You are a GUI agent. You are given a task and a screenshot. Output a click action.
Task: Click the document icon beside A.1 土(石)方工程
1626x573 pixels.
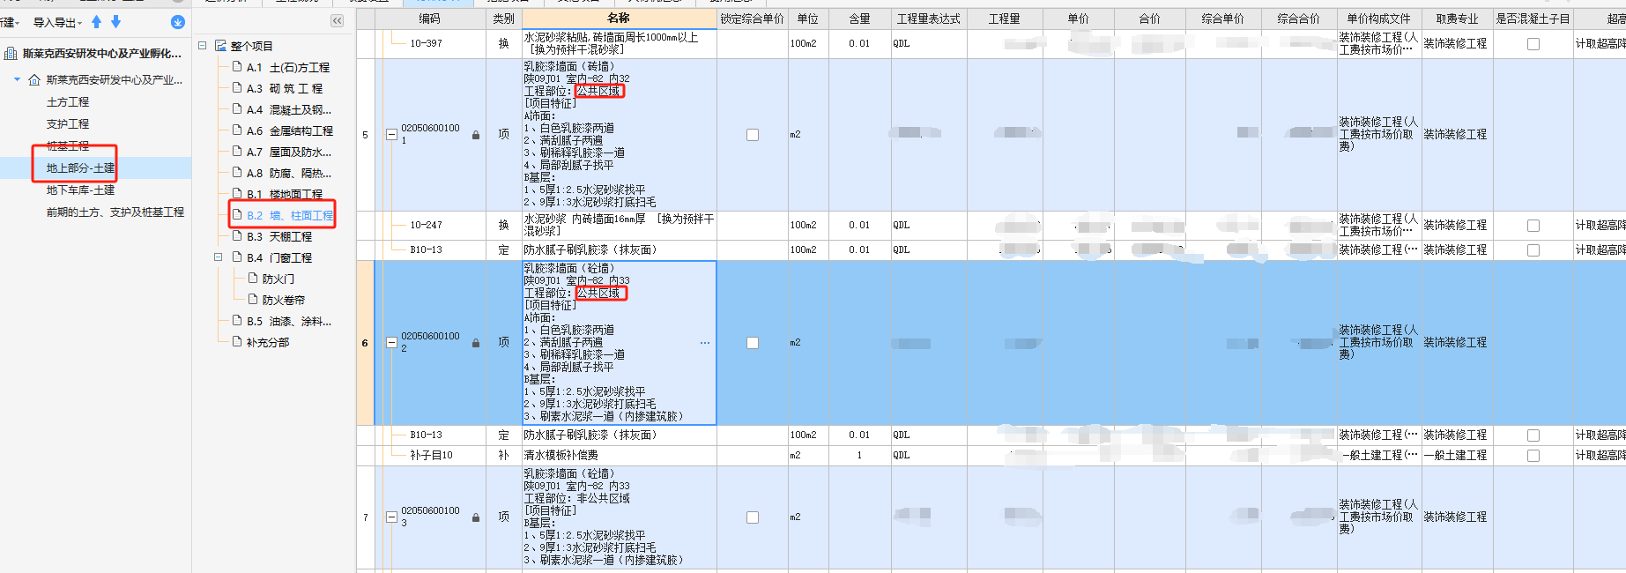[237, 66]
